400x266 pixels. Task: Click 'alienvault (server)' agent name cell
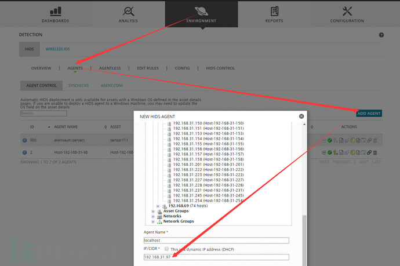(x=69, y=140)
